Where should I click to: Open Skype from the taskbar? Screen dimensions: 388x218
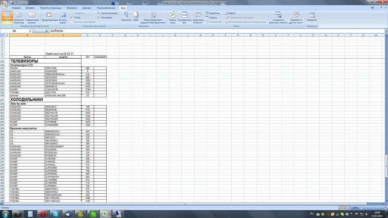55,214
